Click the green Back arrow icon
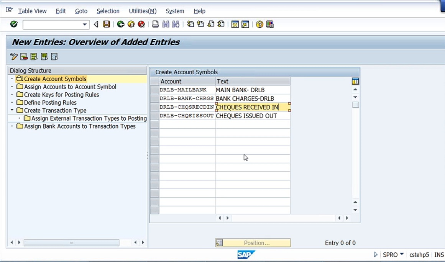This screenshot has height=262, width=445. pyautogui.click(x=121, y=24)
